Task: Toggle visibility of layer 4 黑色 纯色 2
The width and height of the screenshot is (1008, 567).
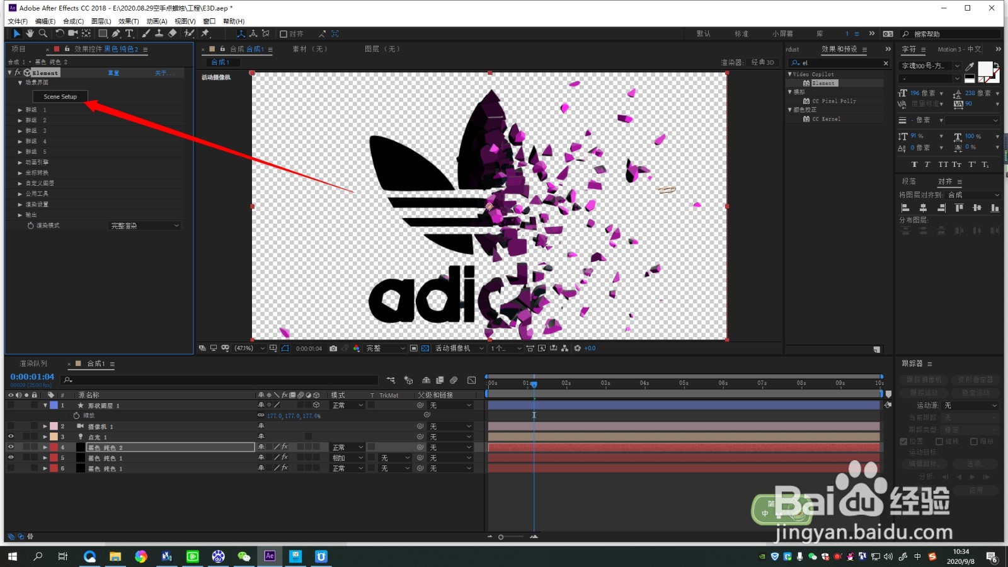Action: (x=11, y=447)
